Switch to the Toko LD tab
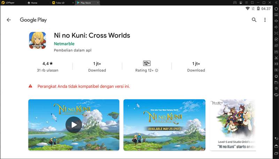This screenshot has height=159, width=279. click(x=58, y=3)
